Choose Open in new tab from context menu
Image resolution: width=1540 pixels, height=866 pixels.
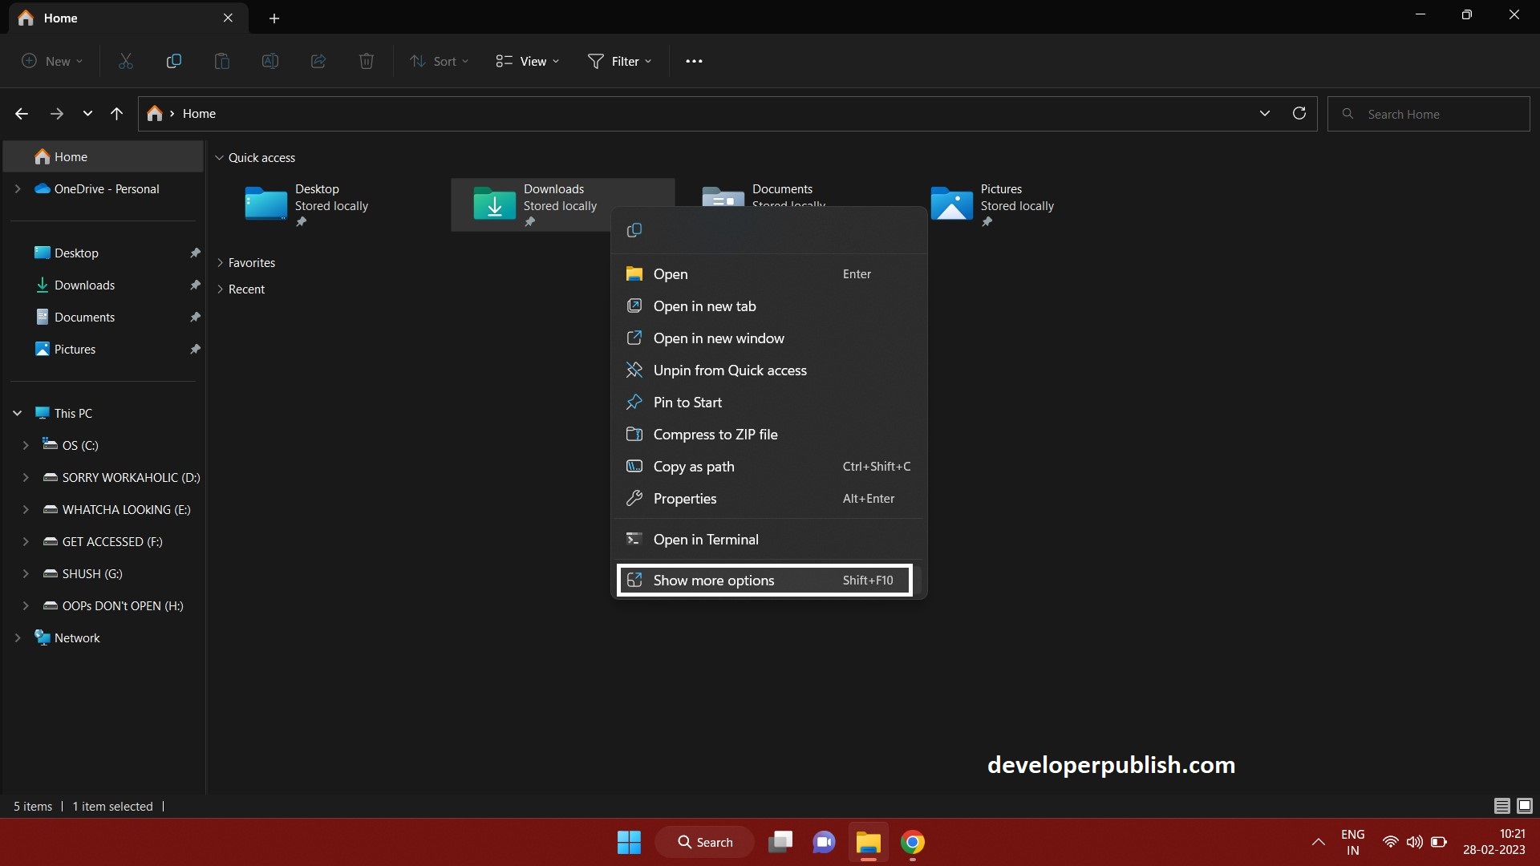click(x=704, y=306)
